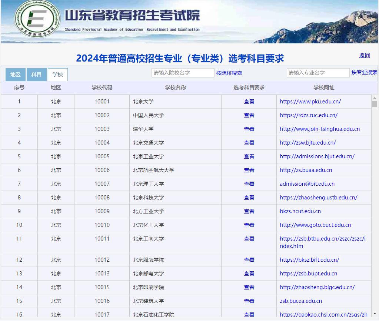The height and width of the screenshot is (321, 379).
Task: Visit https://zsb.bupt.edu.cn link
Action: click(x=309, y=274)
